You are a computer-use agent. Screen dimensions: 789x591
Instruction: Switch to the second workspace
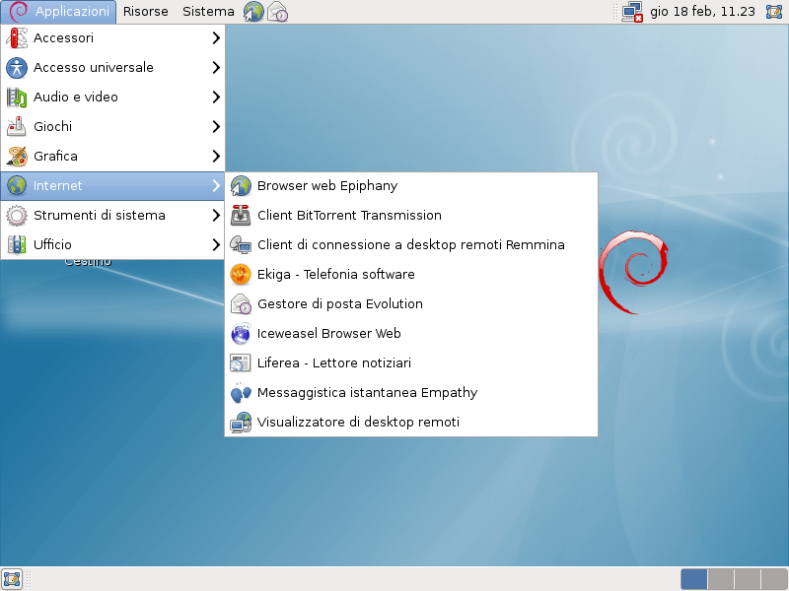(x=721, y=578)
